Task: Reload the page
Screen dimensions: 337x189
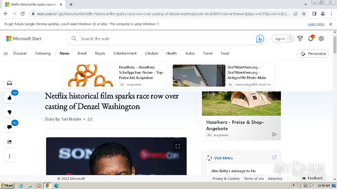Action: pyautogui.click(x=23, y=14)
